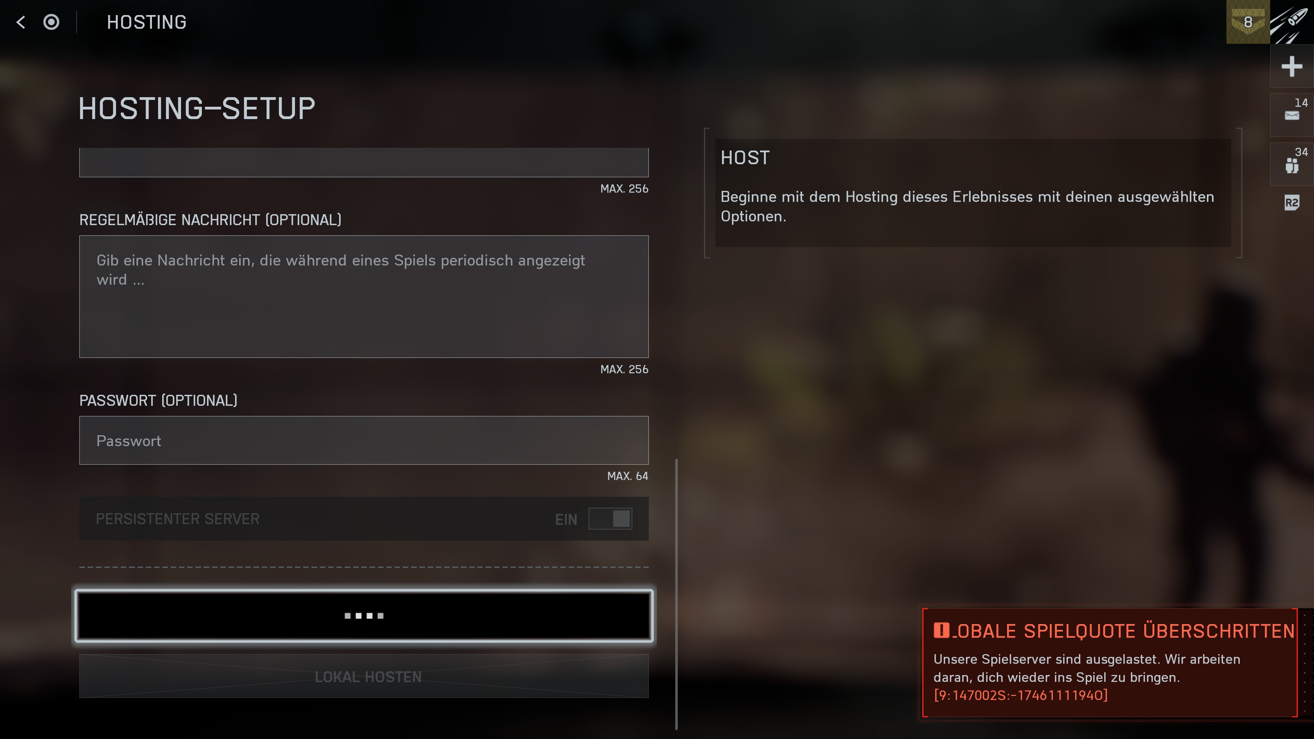Open the rank 8 player badge
Image resolution: width=1314 pixels, height=739 pixels.
1248,22
